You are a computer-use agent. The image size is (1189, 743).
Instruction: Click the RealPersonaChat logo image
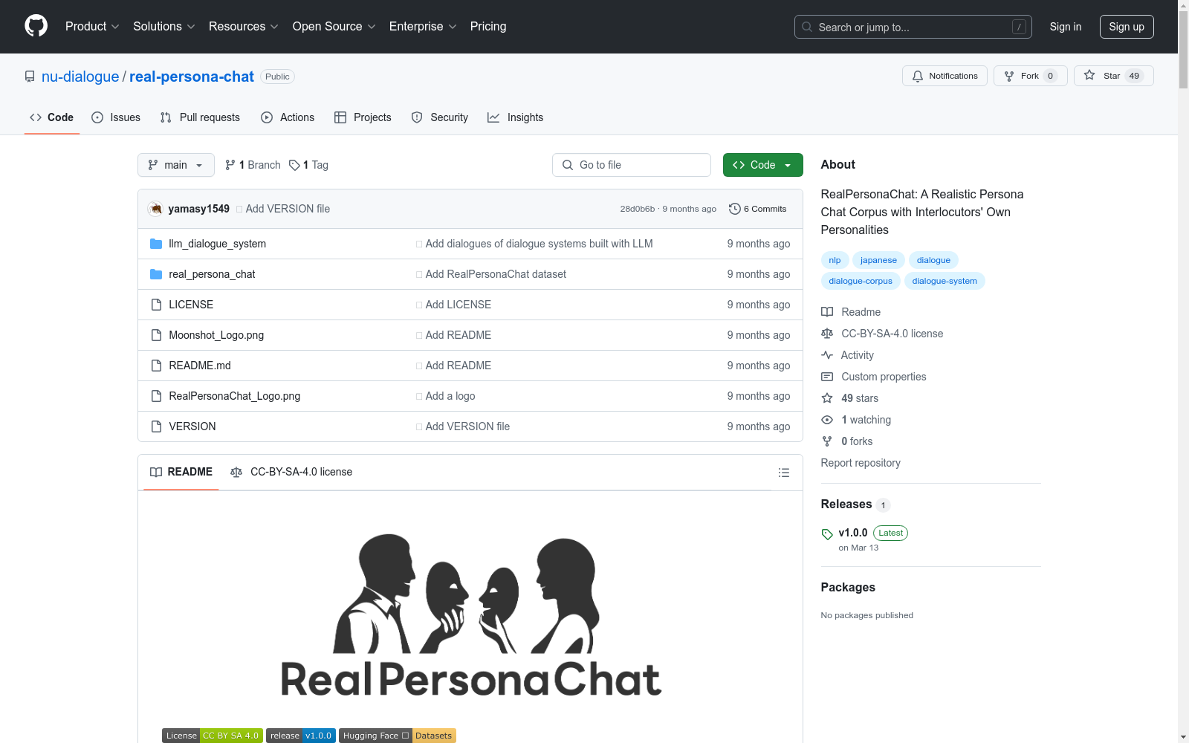(470, 616)
